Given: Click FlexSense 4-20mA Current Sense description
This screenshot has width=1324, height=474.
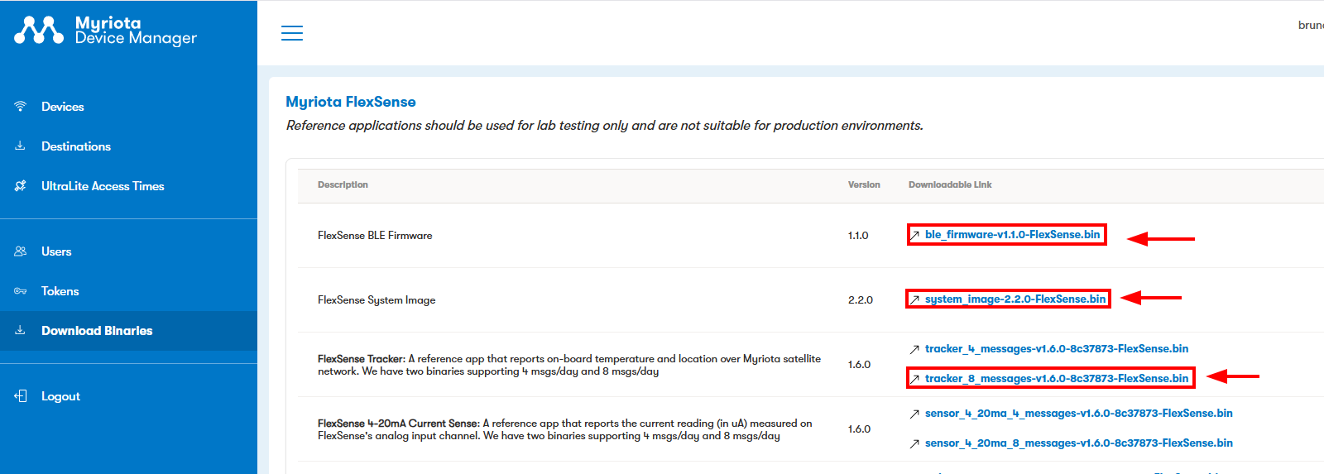Looking at the screenshot, I should coord(565,429).
